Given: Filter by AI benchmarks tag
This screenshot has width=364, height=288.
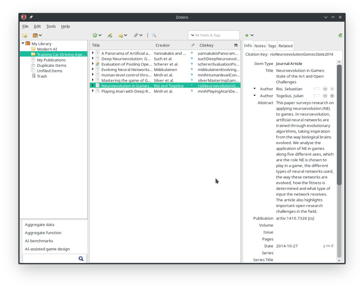Looking at the screenshot, I should click(x=39, y=241).
